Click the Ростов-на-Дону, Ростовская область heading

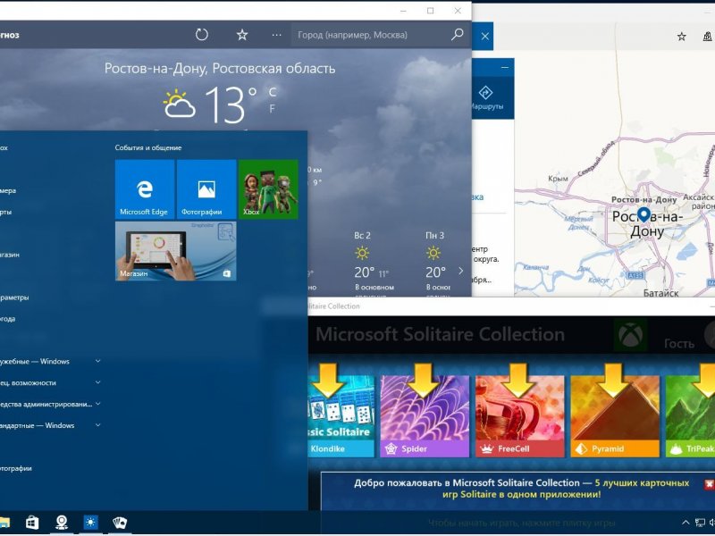coord(220,69)
